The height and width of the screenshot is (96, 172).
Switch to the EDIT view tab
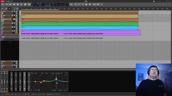[16, 94]
